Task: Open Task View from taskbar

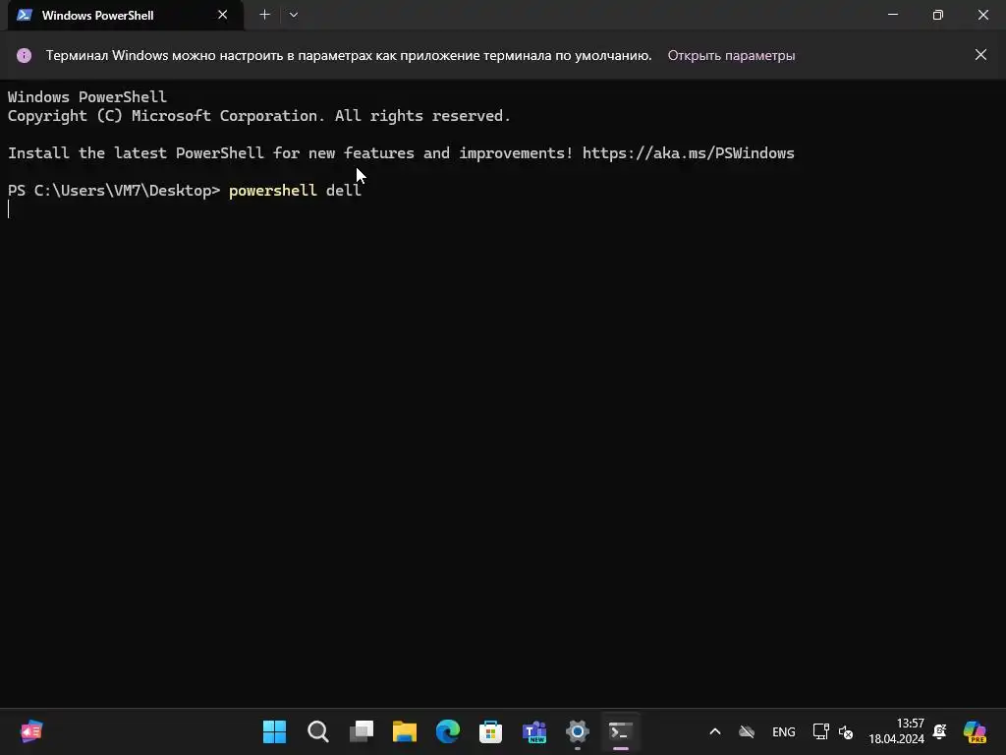Action: 362,731
